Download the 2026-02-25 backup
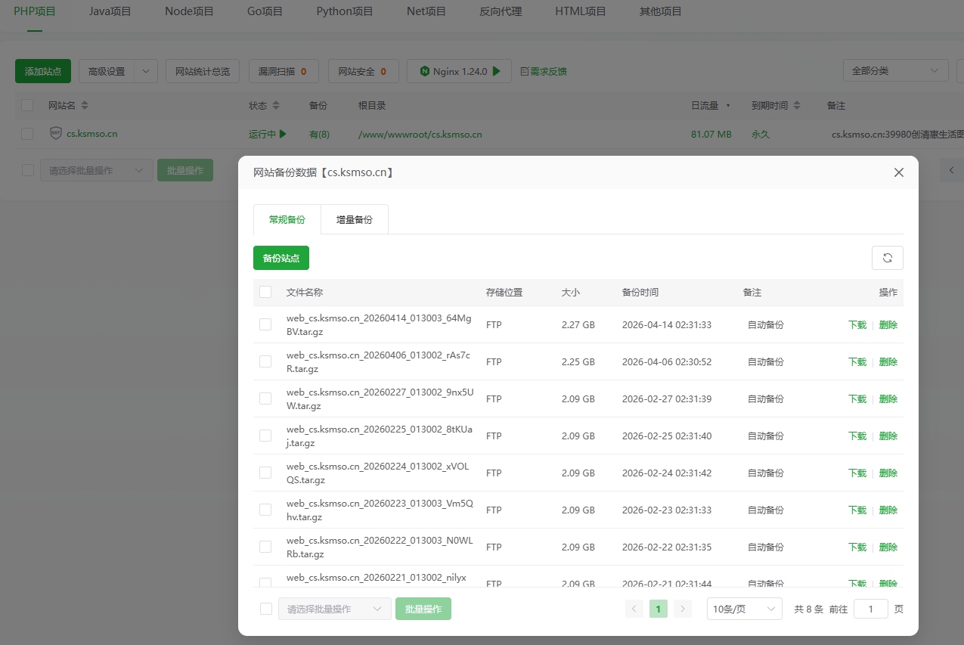Screen dimensions: 964x645 coord(857,436)
